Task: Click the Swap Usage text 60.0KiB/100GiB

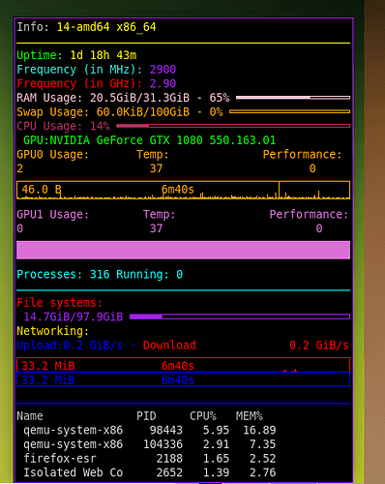Action: pyautogui.click(x=143, y=112)
